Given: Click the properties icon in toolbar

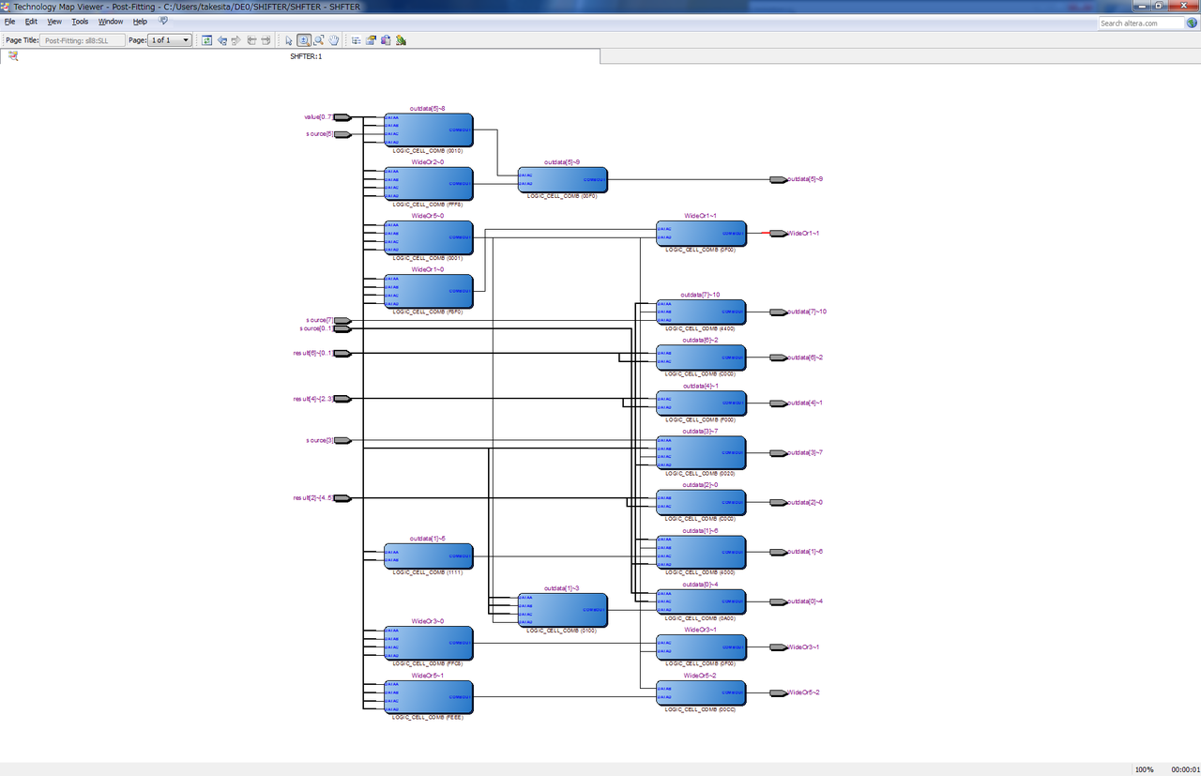Looking at the screenshot, I should coord(371,40).
